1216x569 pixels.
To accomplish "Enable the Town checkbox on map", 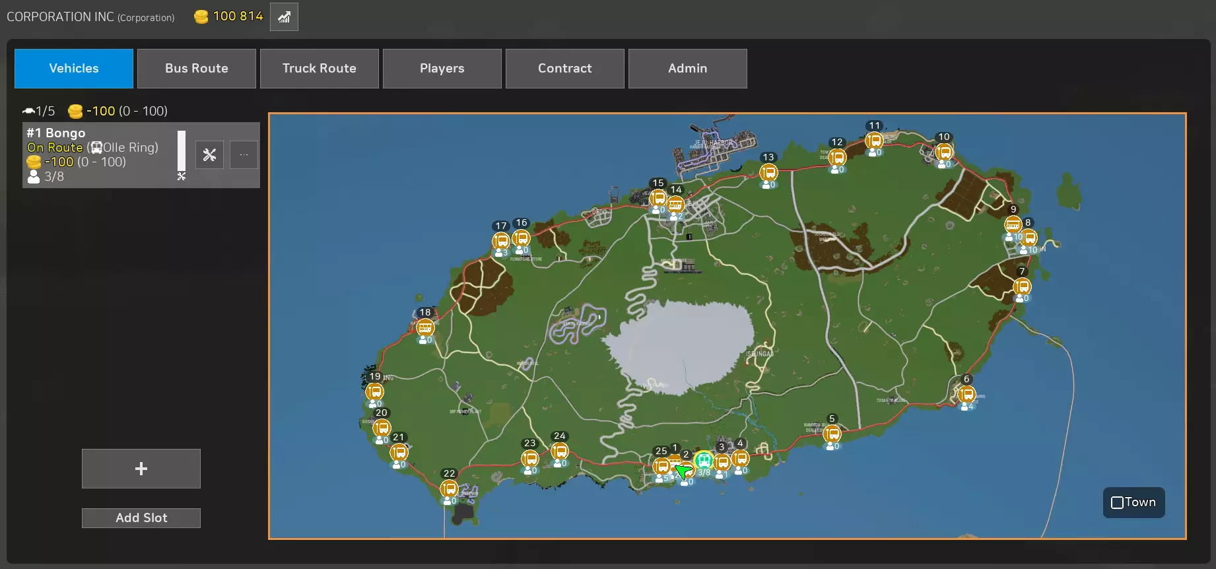I will [1118, 503].
